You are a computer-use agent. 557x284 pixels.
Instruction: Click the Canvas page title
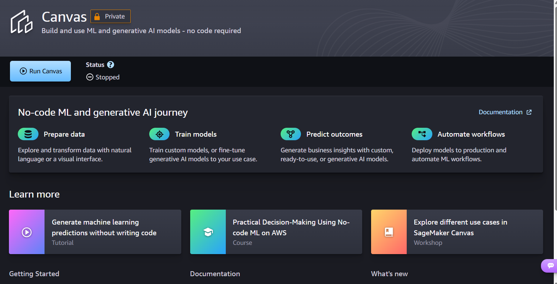click(x=64, y=17)
